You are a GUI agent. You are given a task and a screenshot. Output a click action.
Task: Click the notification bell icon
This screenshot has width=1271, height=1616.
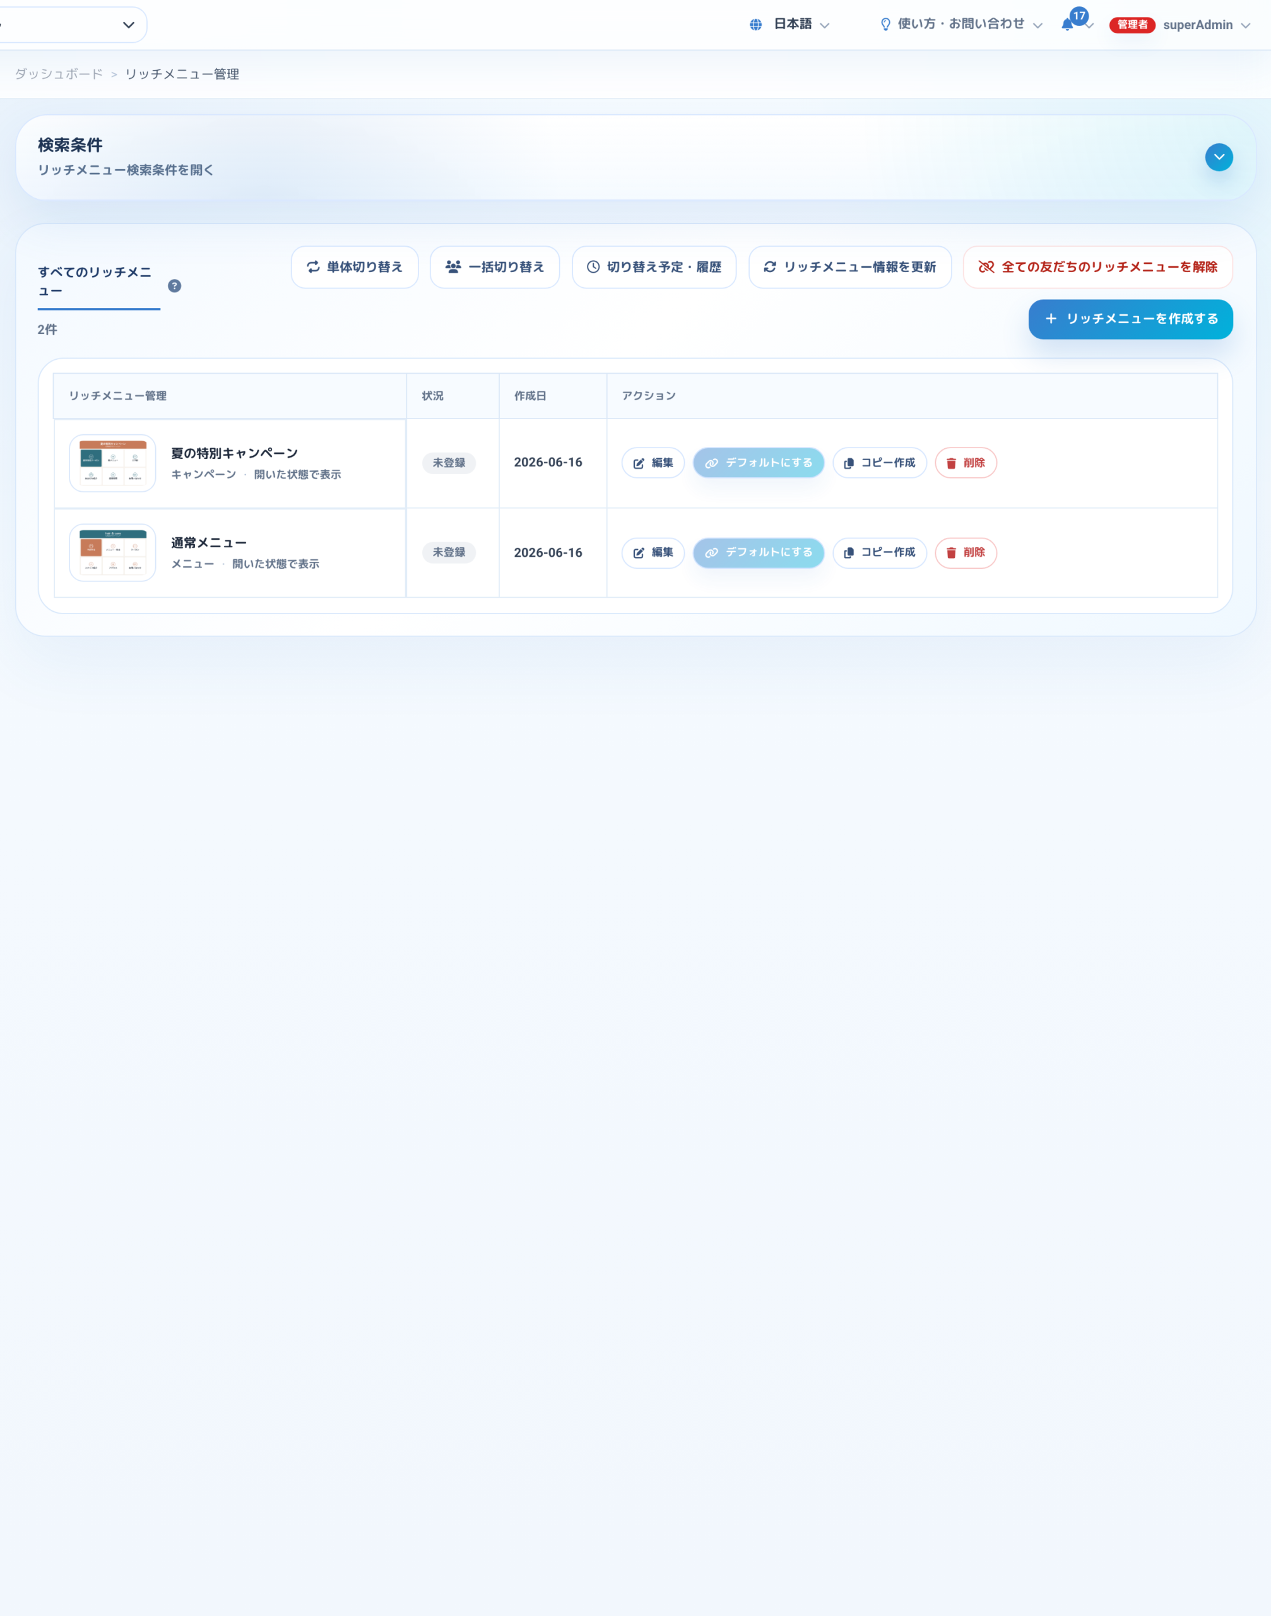point(1067,25)
